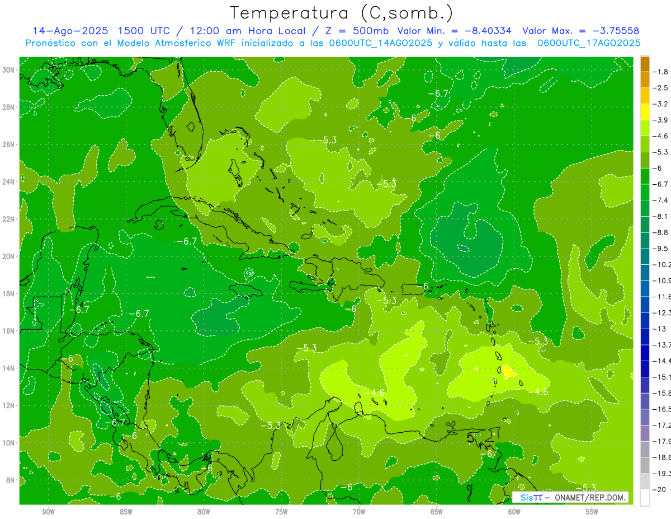Click the '-2.5' color scale label

tap(661, 88)
